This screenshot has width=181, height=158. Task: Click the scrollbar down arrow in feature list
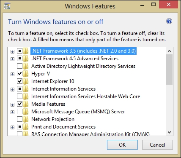click(169, 132)
